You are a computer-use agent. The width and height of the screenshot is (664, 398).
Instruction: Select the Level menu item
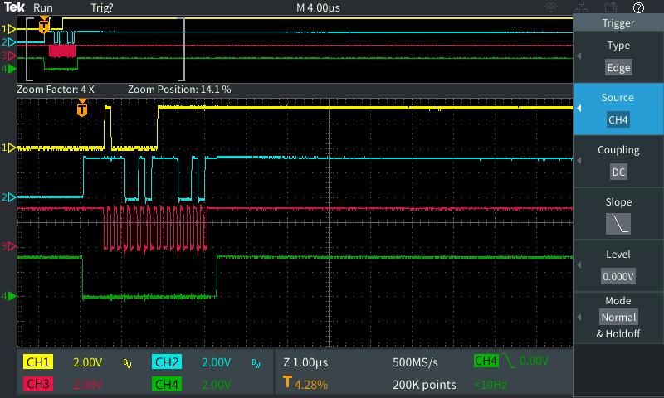point(618,266)
